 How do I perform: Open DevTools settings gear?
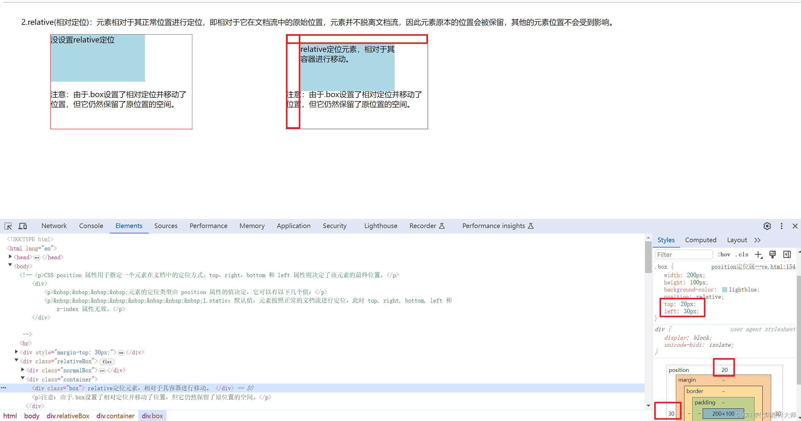pos(767,226)
